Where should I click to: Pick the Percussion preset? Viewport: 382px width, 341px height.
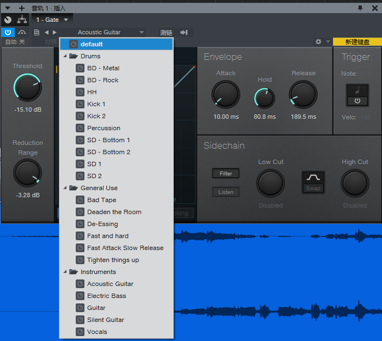tap(117, 128)
